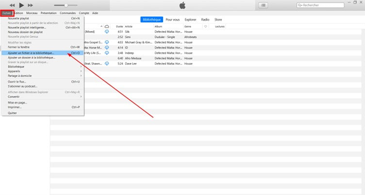This screenshot has height=195, width=365.
Task: Select the Simi track row
Action: click(x=206, y=37)
